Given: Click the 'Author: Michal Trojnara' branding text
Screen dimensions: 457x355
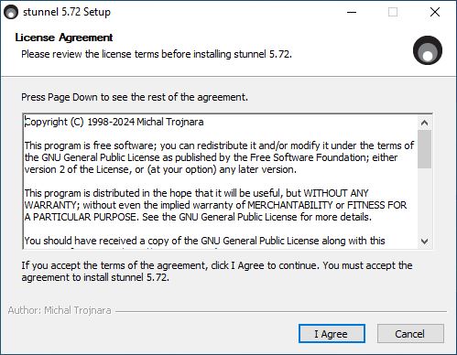Looking at the screenshot, I should pos(60,310).
